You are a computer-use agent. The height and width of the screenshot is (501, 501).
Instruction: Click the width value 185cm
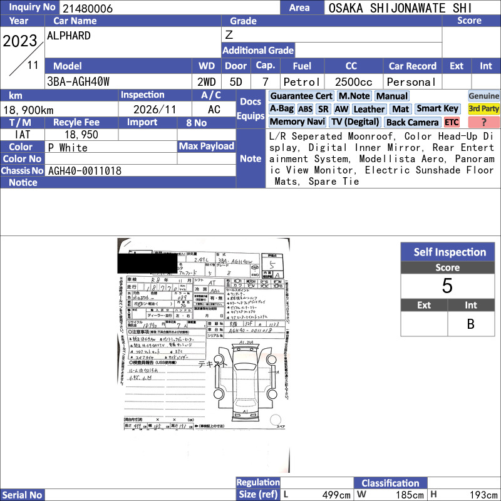[x=410, y=495]
